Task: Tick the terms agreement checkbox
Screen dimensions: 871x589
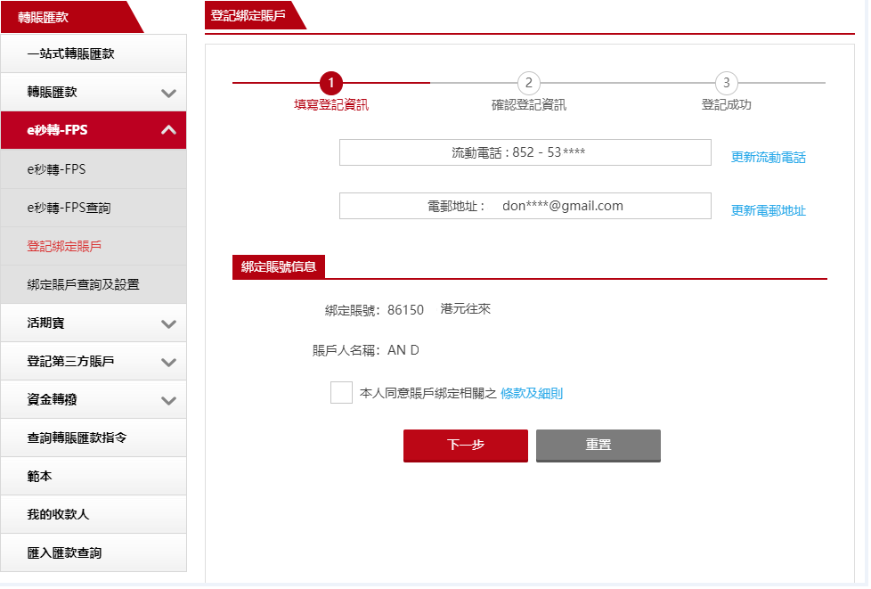Action: (341, 392)
